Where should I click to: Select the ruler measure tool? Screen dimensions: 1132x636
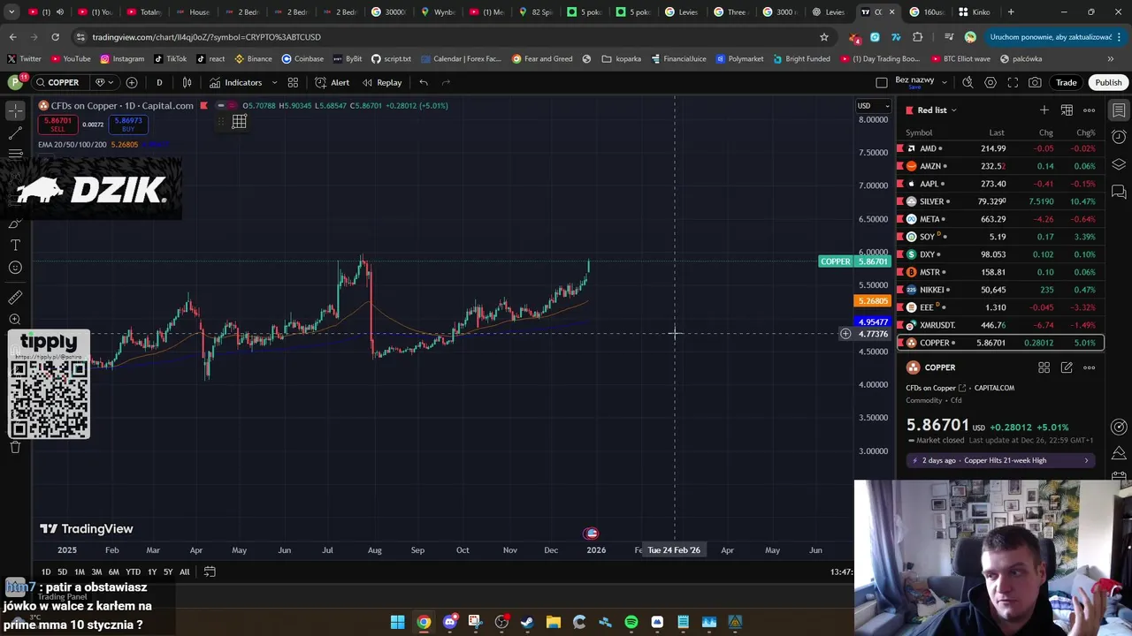[15, 298]
